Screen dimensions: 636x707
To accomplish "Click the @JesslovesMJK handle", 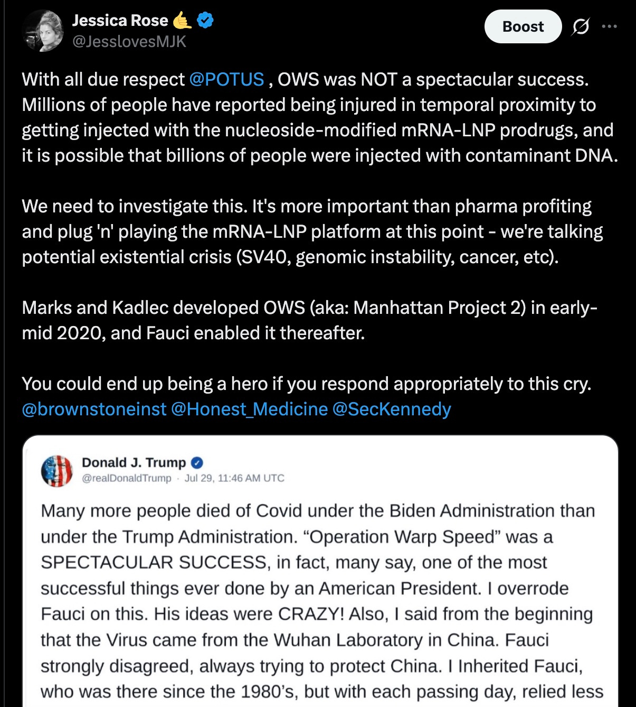I will tap(129, 41).
